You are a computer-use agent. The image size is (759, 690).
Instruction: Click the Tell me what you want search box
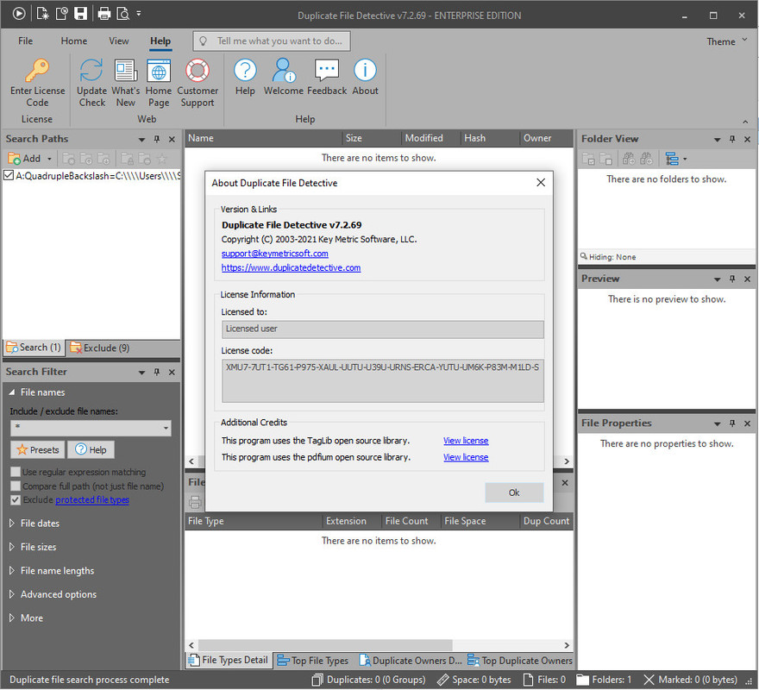click(x=272, y=41)
